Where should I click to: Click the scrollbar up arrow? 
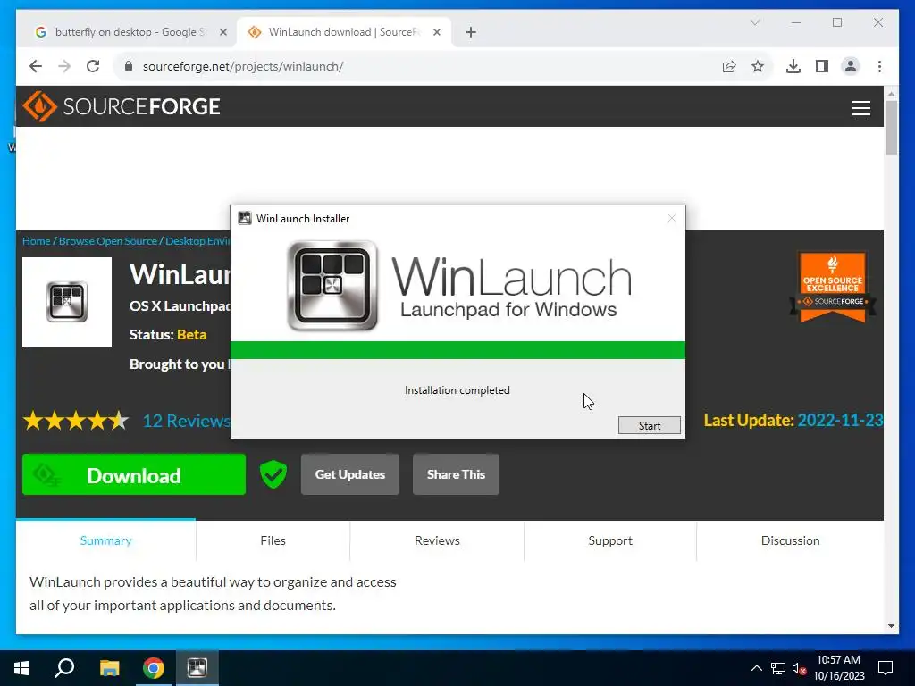[x=891, y=93]
